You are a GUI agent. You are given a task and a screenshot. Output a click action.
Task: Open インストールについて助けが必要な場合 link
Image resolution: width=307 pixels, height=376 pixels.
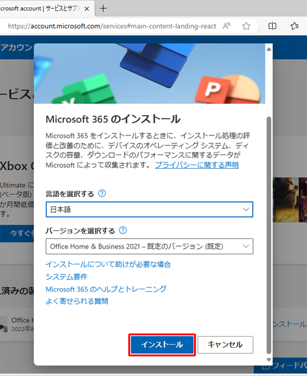tap(108, 264)
